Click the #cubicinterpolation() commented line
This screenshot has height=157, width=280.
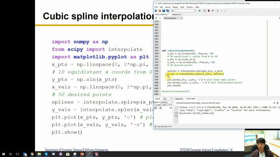[x=176, y=91]
